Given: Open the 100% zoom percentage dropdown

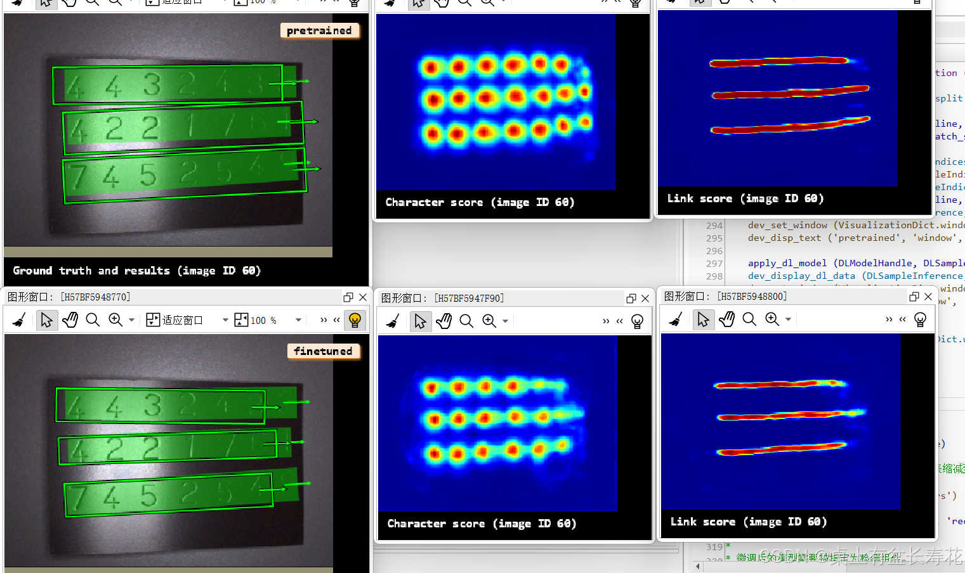Looking at the screenshot, I should click(x=298, y=319).
